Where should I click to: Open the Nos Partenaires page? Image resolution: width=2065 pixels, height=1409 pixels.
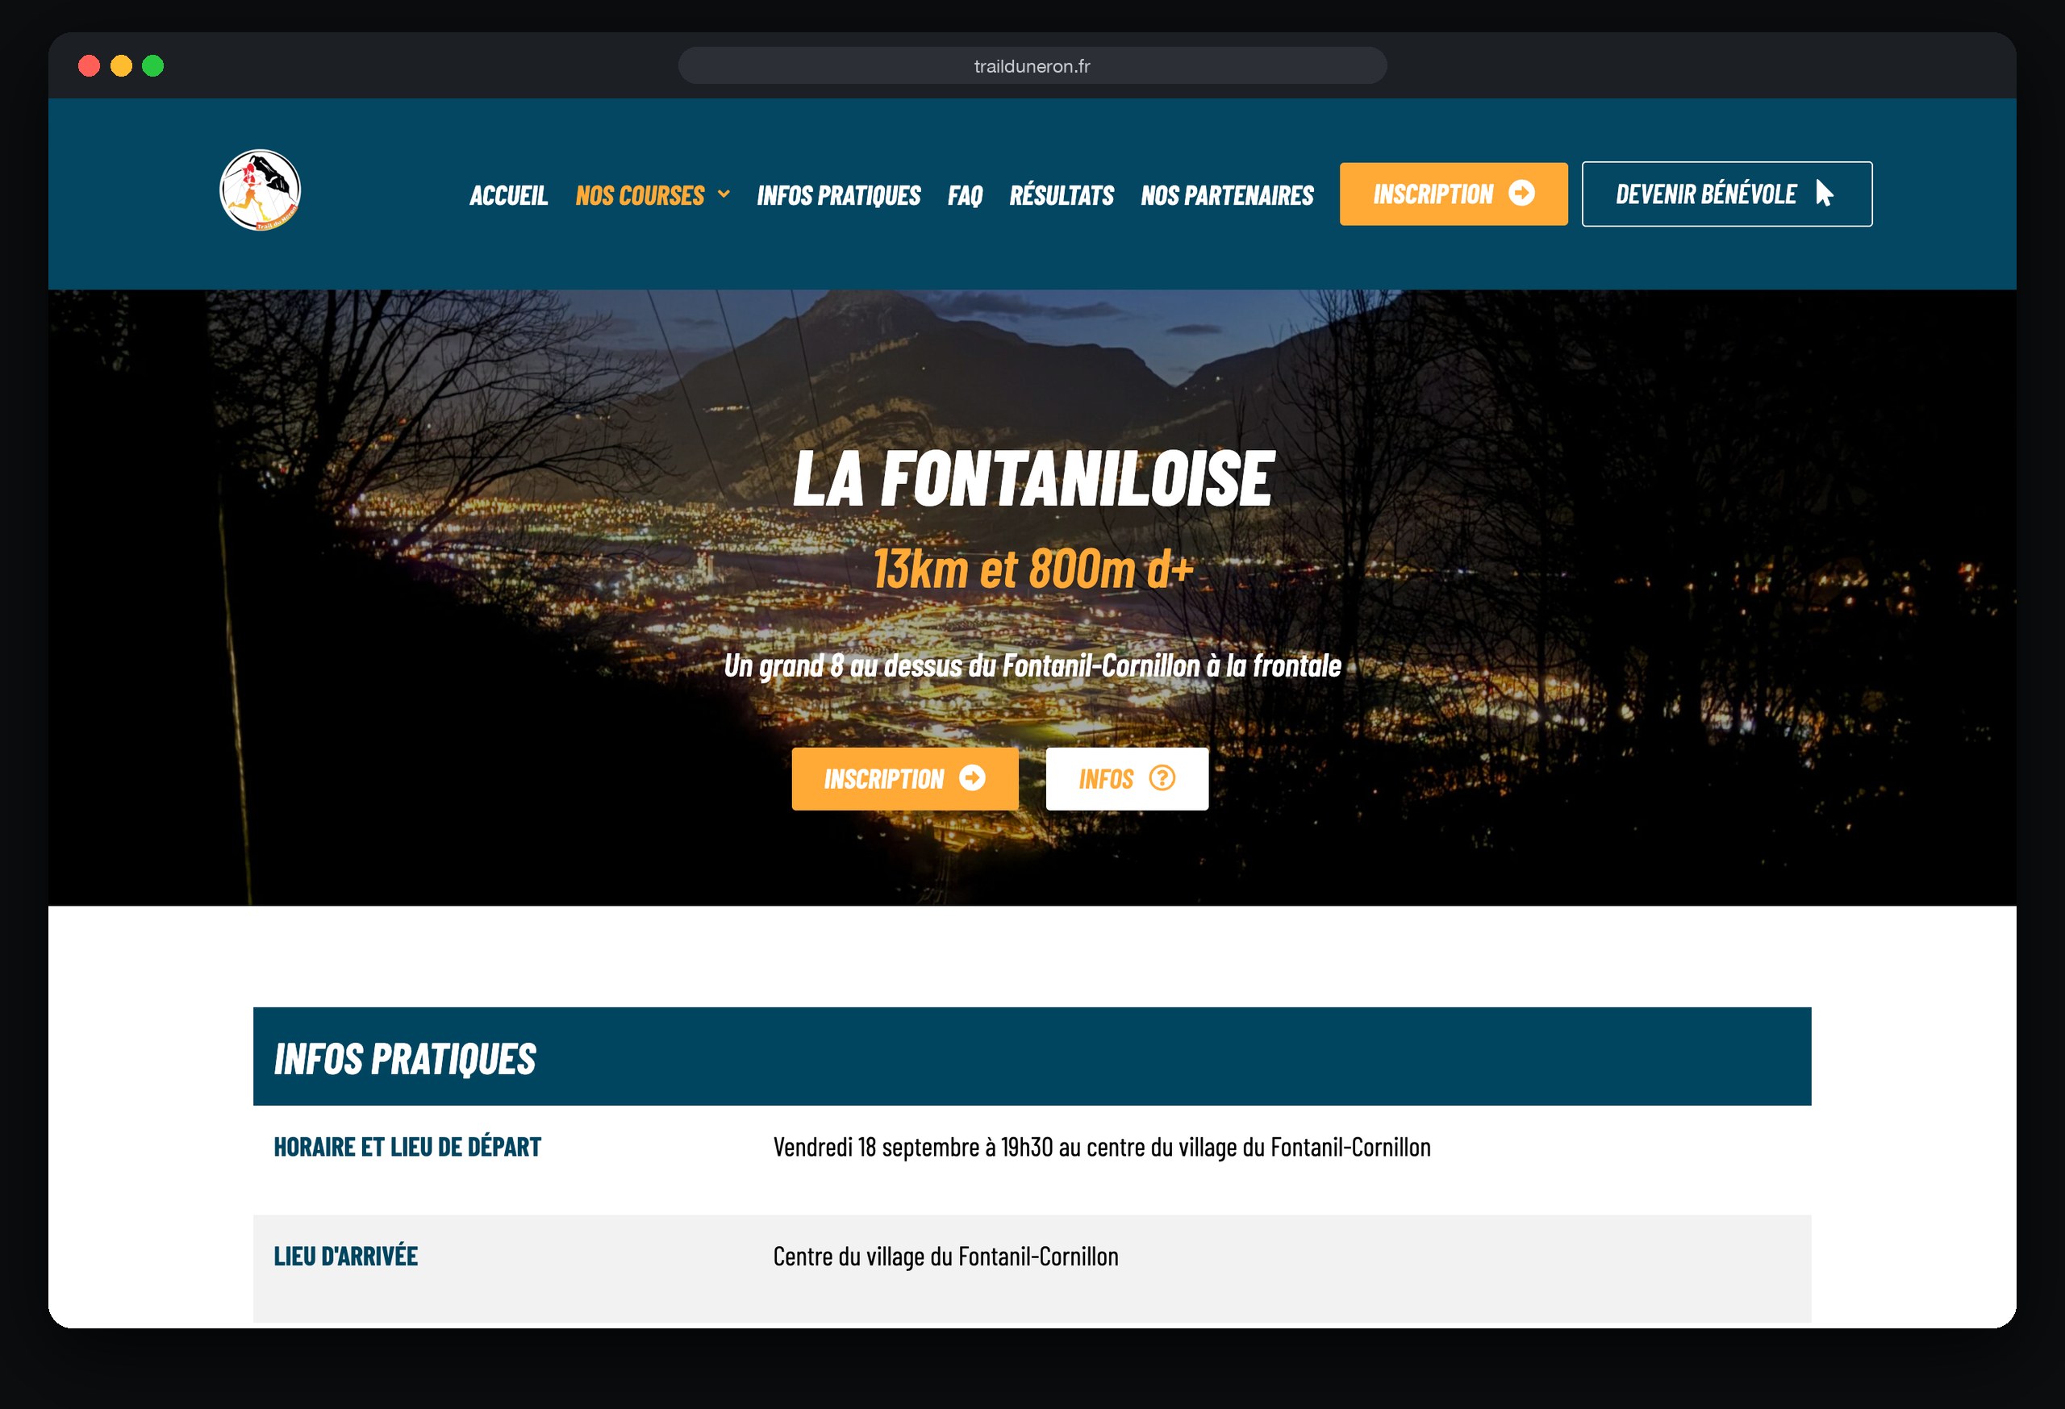pyautogui.click(x=1227, y=195)
